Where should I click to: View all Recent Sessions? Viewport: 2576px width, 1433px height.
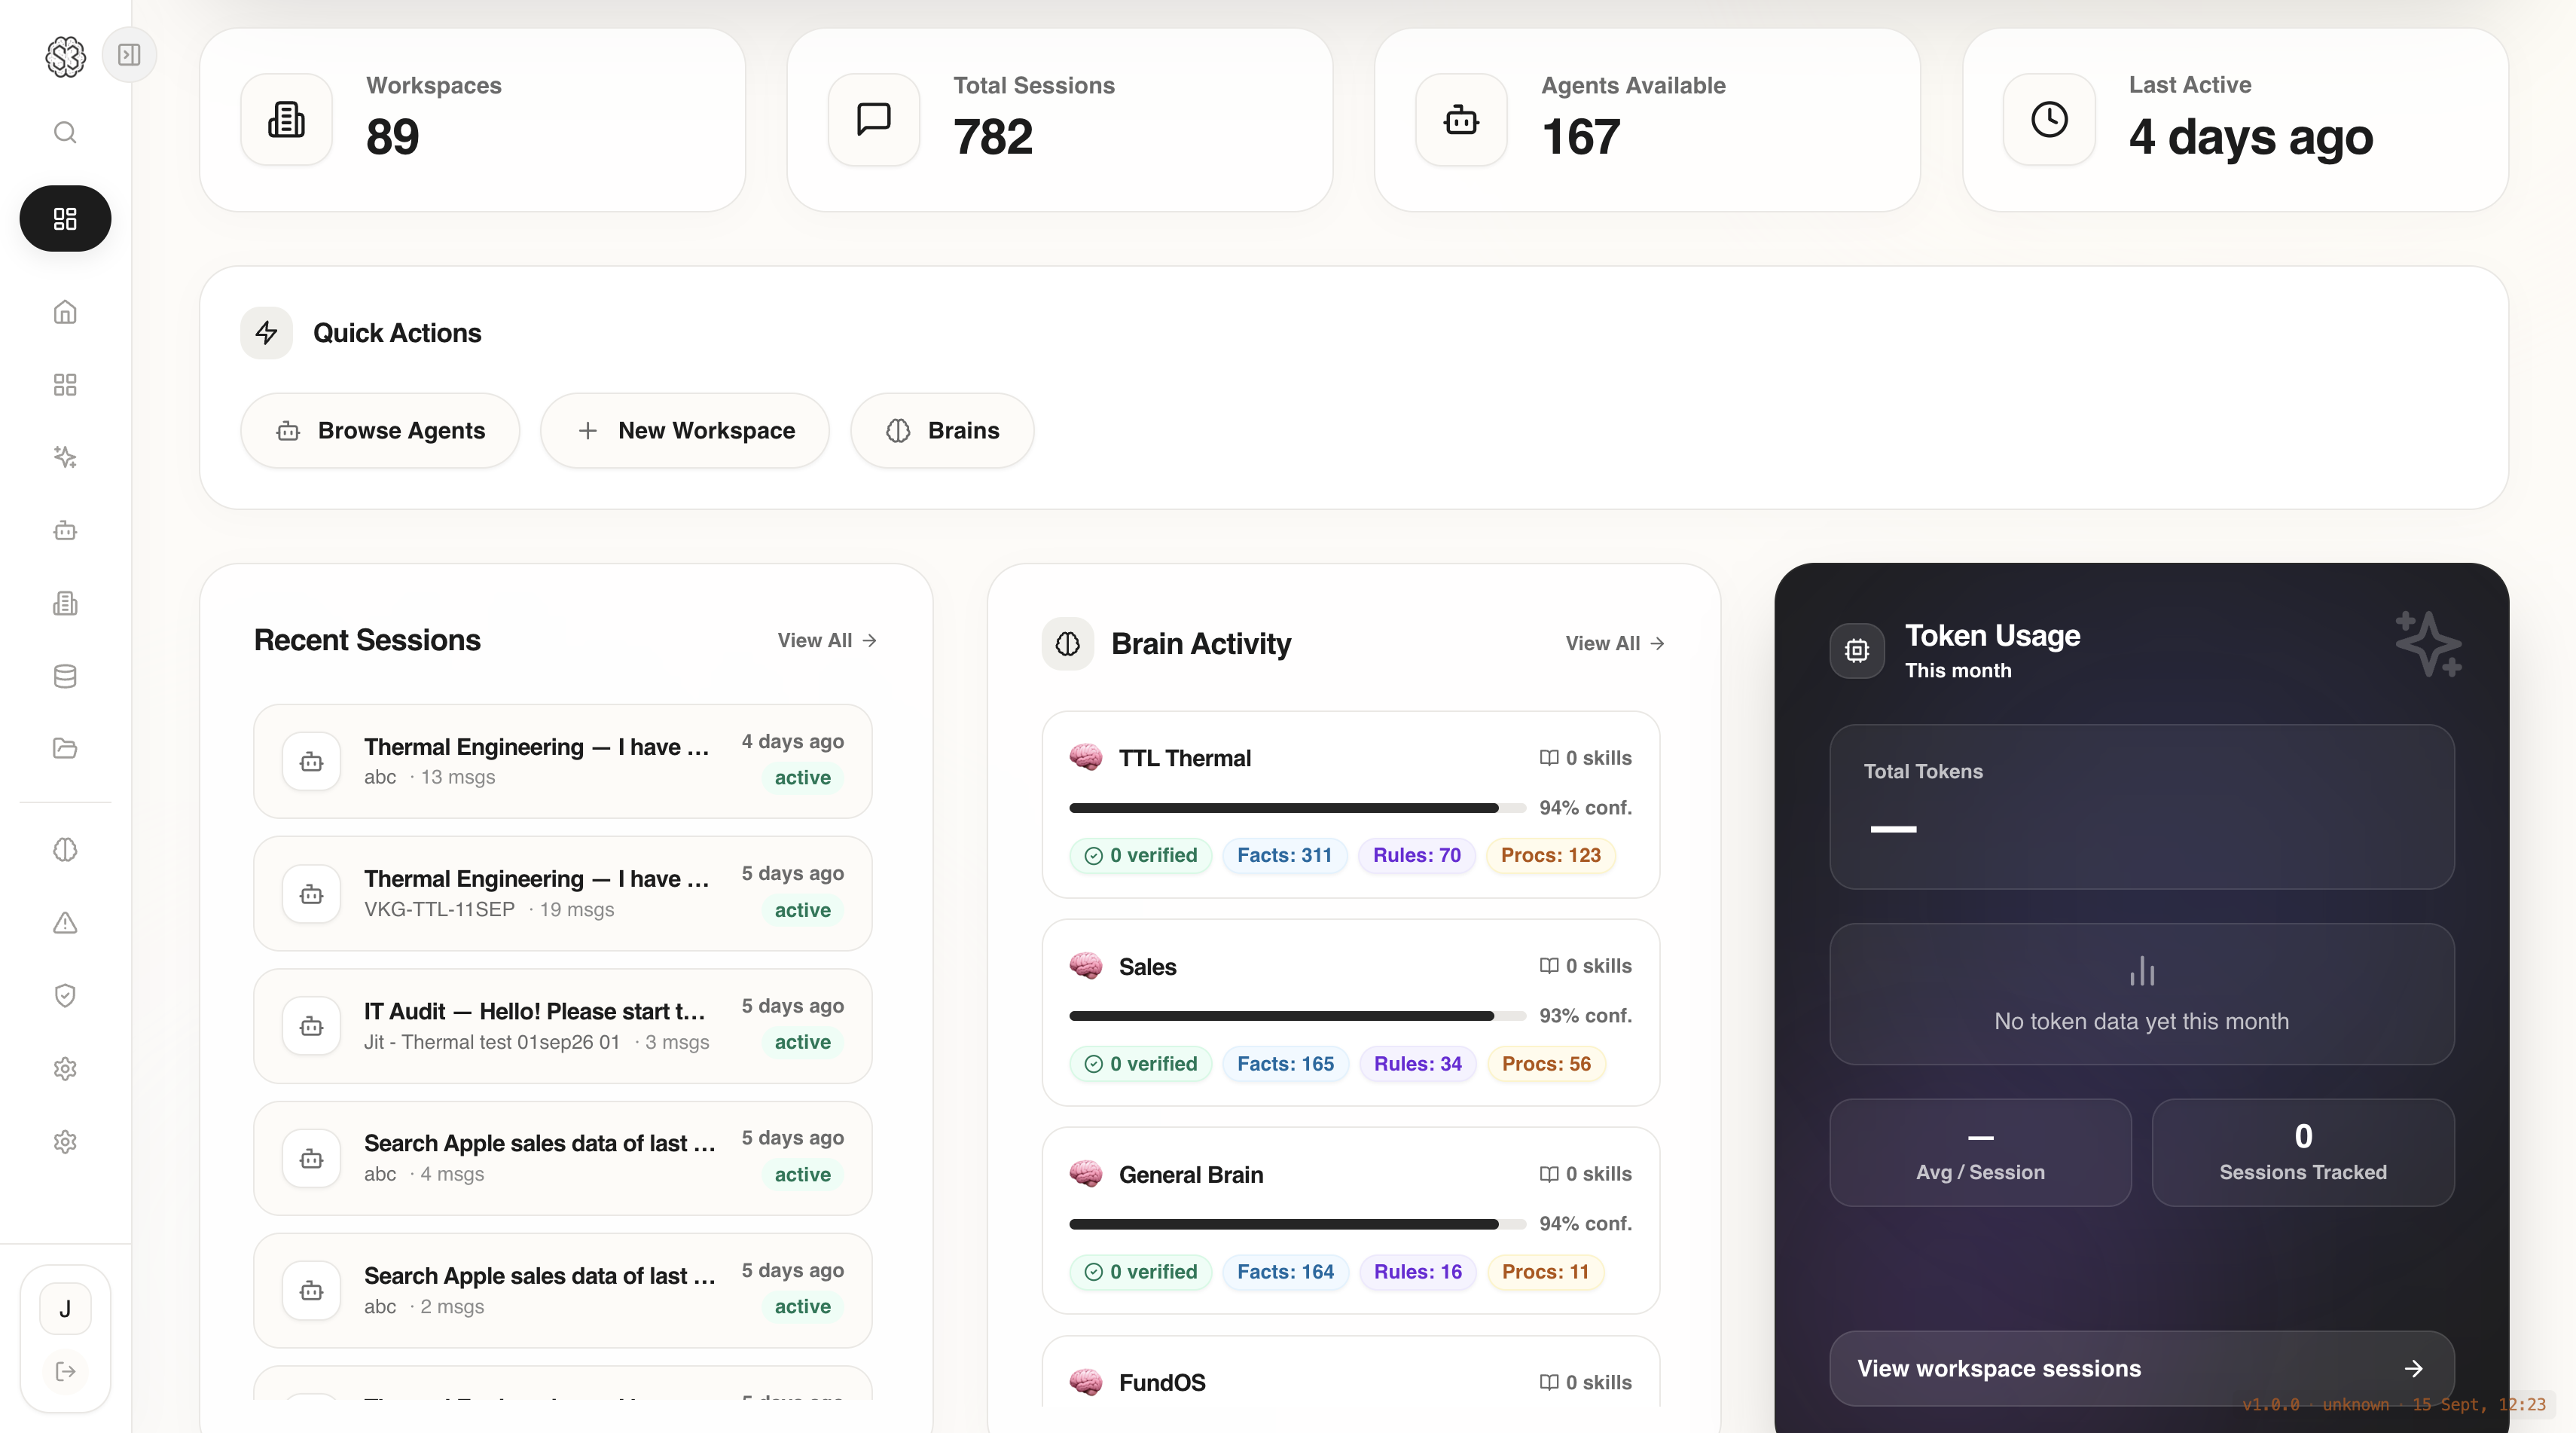[827, 640]
